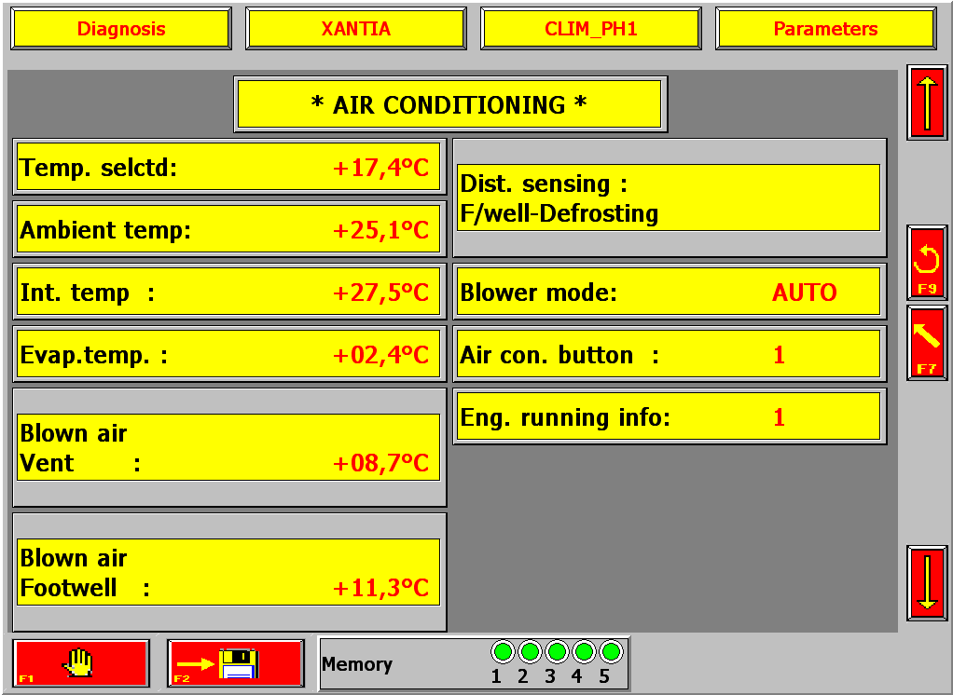Select memory indicator light 3
The image size is (953, 695).
click(558, 651)
